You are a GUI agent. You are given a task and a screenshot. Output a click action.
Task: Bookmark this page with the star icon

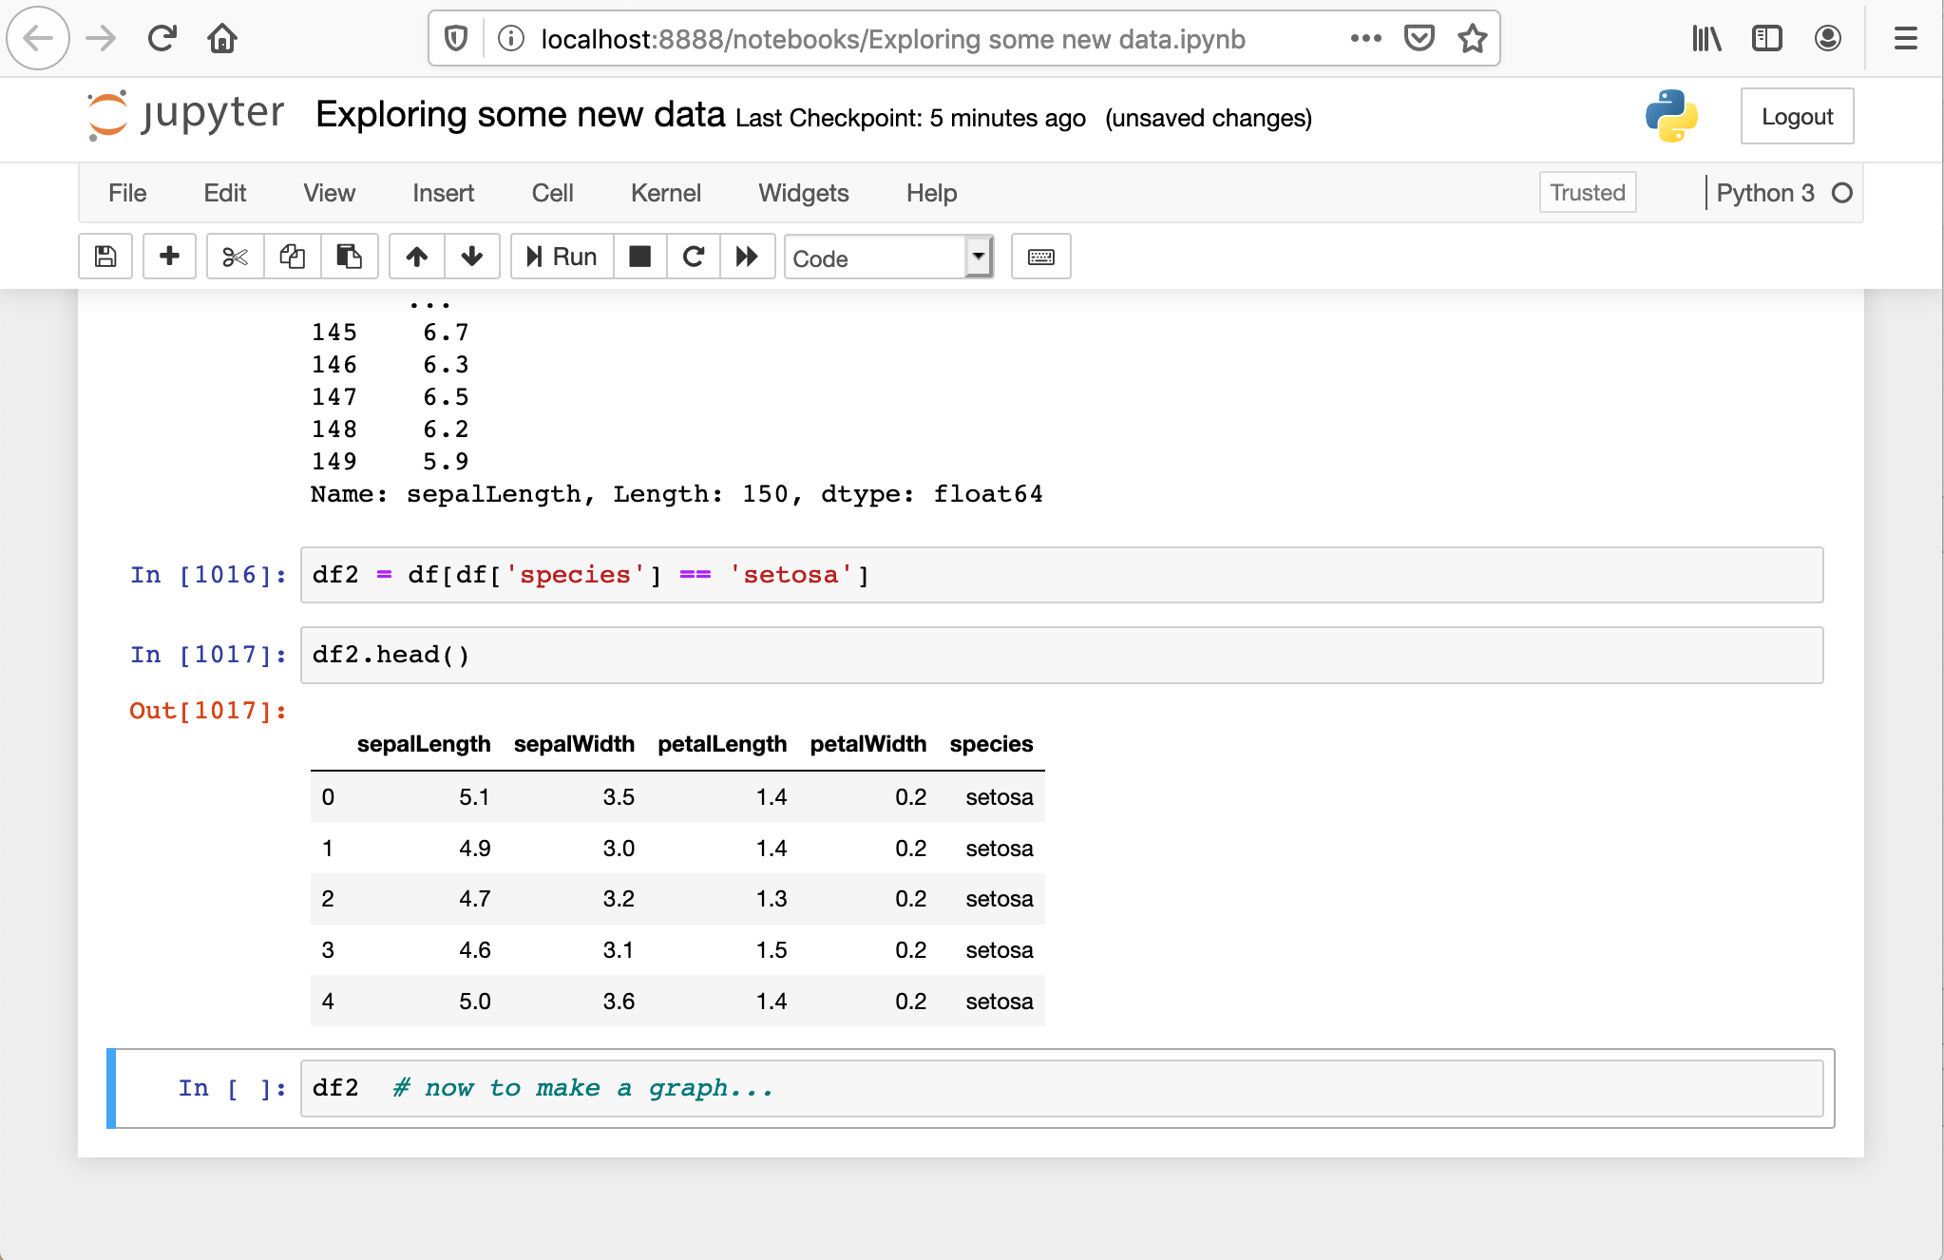1472,38
